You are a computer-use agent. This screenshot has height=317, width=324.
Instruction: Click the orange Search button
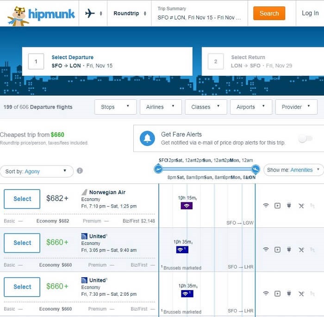269,13
